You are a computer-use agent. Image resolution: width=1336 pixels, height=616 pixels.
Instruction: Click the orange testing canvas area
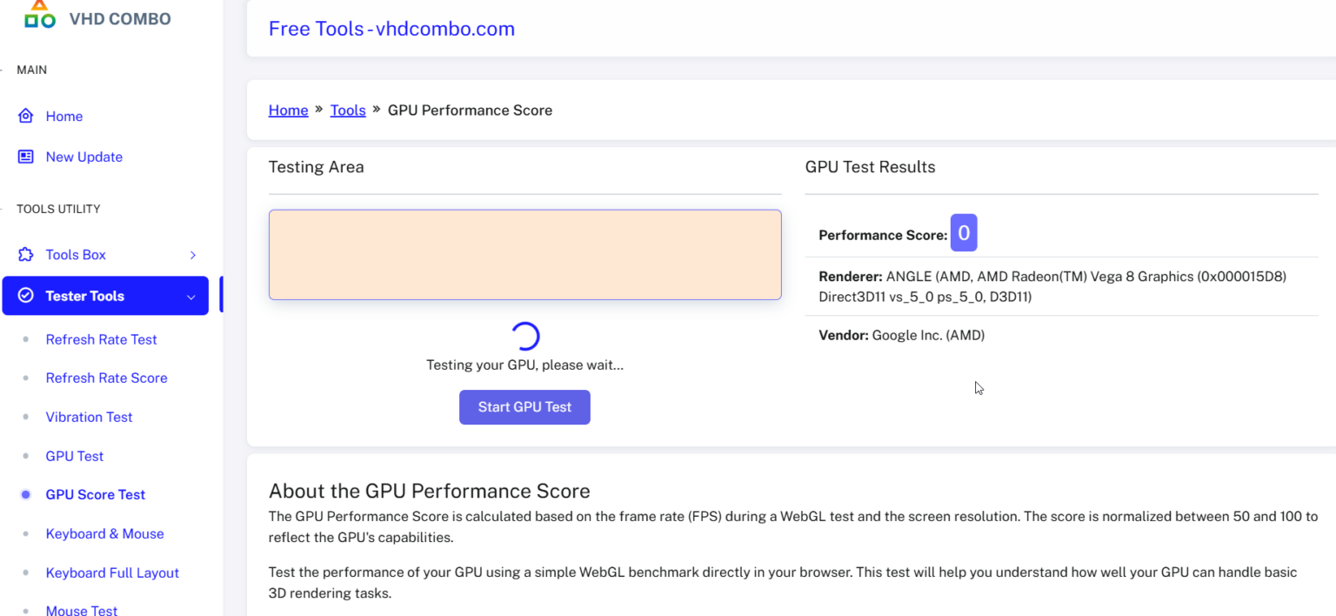pos(524,253)
